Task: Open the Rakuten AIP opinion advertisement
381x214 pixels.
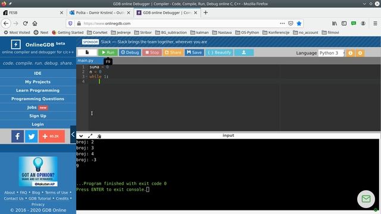Action: (x=38, y=171)
